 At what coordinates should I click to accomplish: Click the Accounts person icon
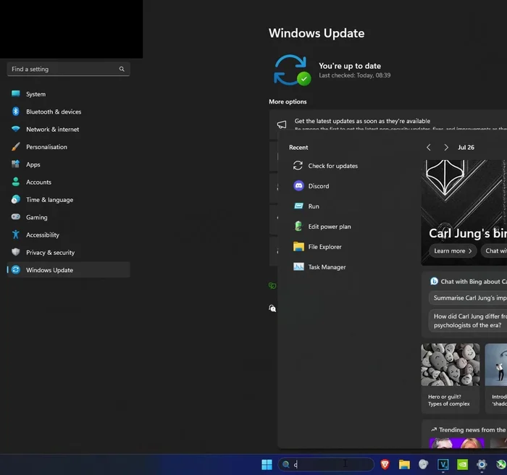15,182
